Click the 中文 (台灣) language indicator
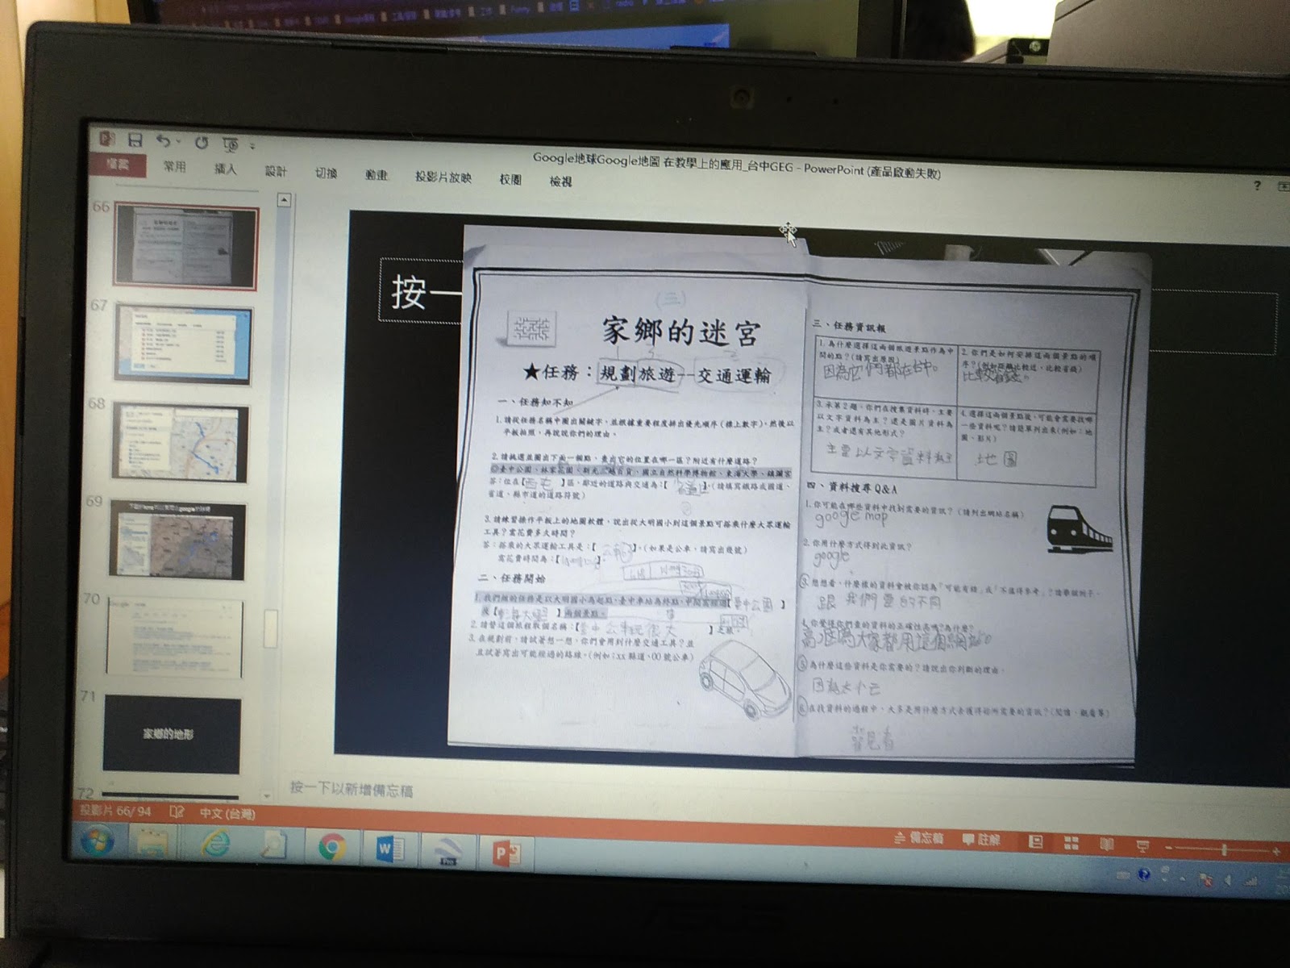The width and height of the screenshot is (1290, 968). point(228,814)
